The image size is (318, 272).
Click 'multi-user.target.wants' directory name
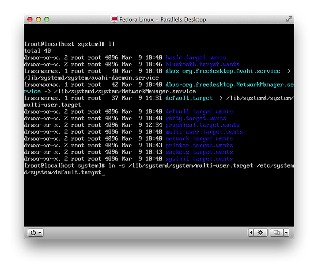click(x=204, y=132)
